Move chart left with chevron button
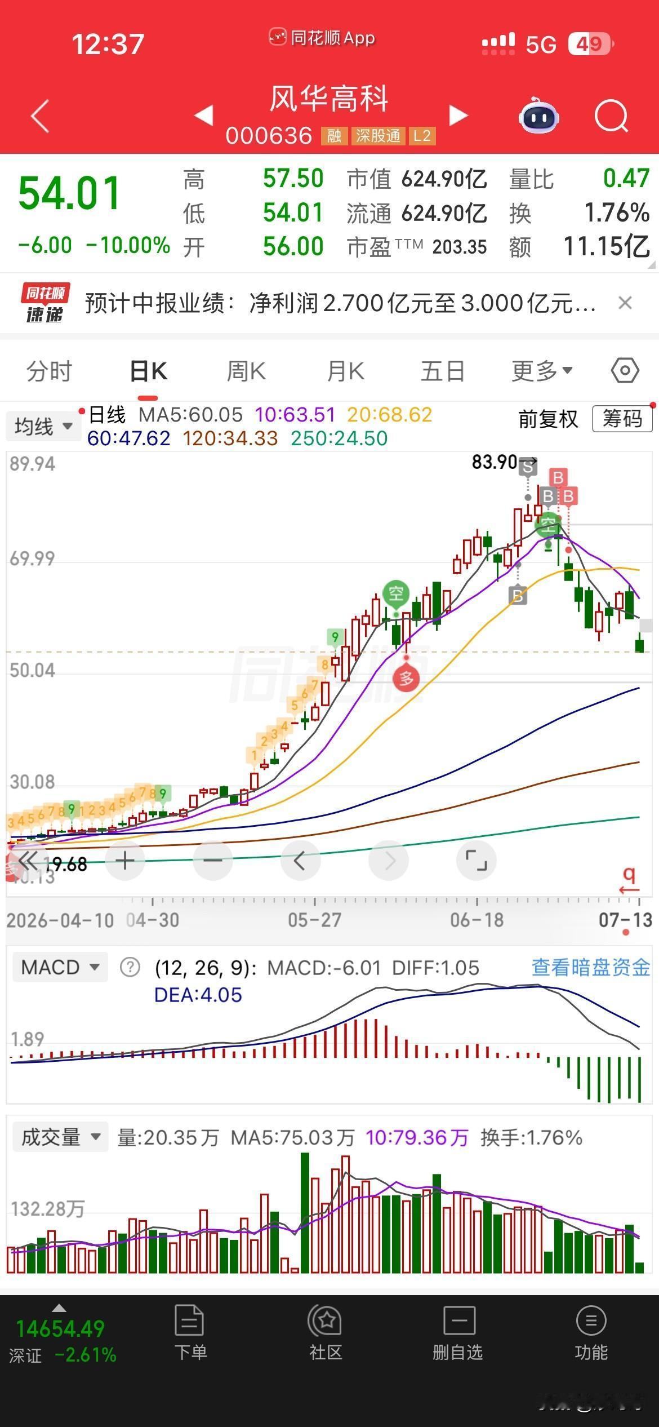This screenshot has height=1427, width=659. 300,861
